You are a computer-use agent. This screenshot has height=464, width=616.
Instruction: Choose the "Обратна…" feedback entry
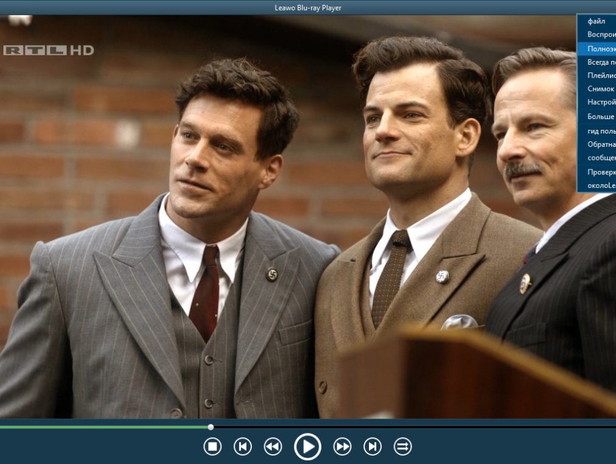[x=596, y=145]
